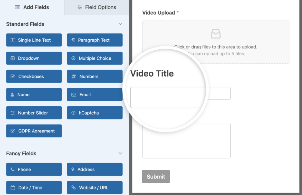The width and height of the screenshot is (302, 195).
Task: Select the Multiple Choice radio icon
Action: click(x=73, y=58)
